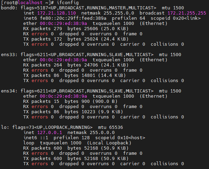
Task: Click 'RX packets 15' on ens34
Action: (41, 101)
